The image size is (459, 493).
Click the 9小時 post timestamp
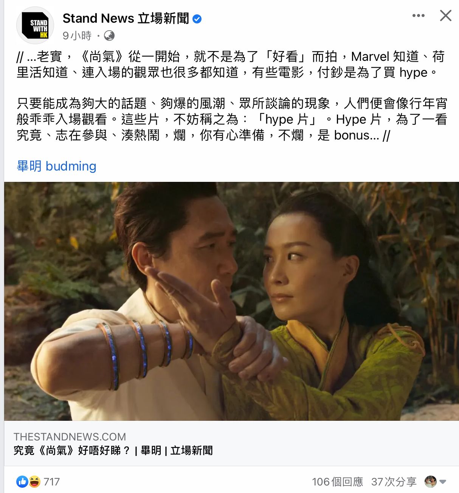coord(77,36)
